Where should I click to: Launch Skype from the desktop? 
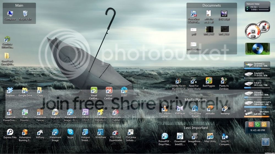pyautogui.click(x=70, y=134)
